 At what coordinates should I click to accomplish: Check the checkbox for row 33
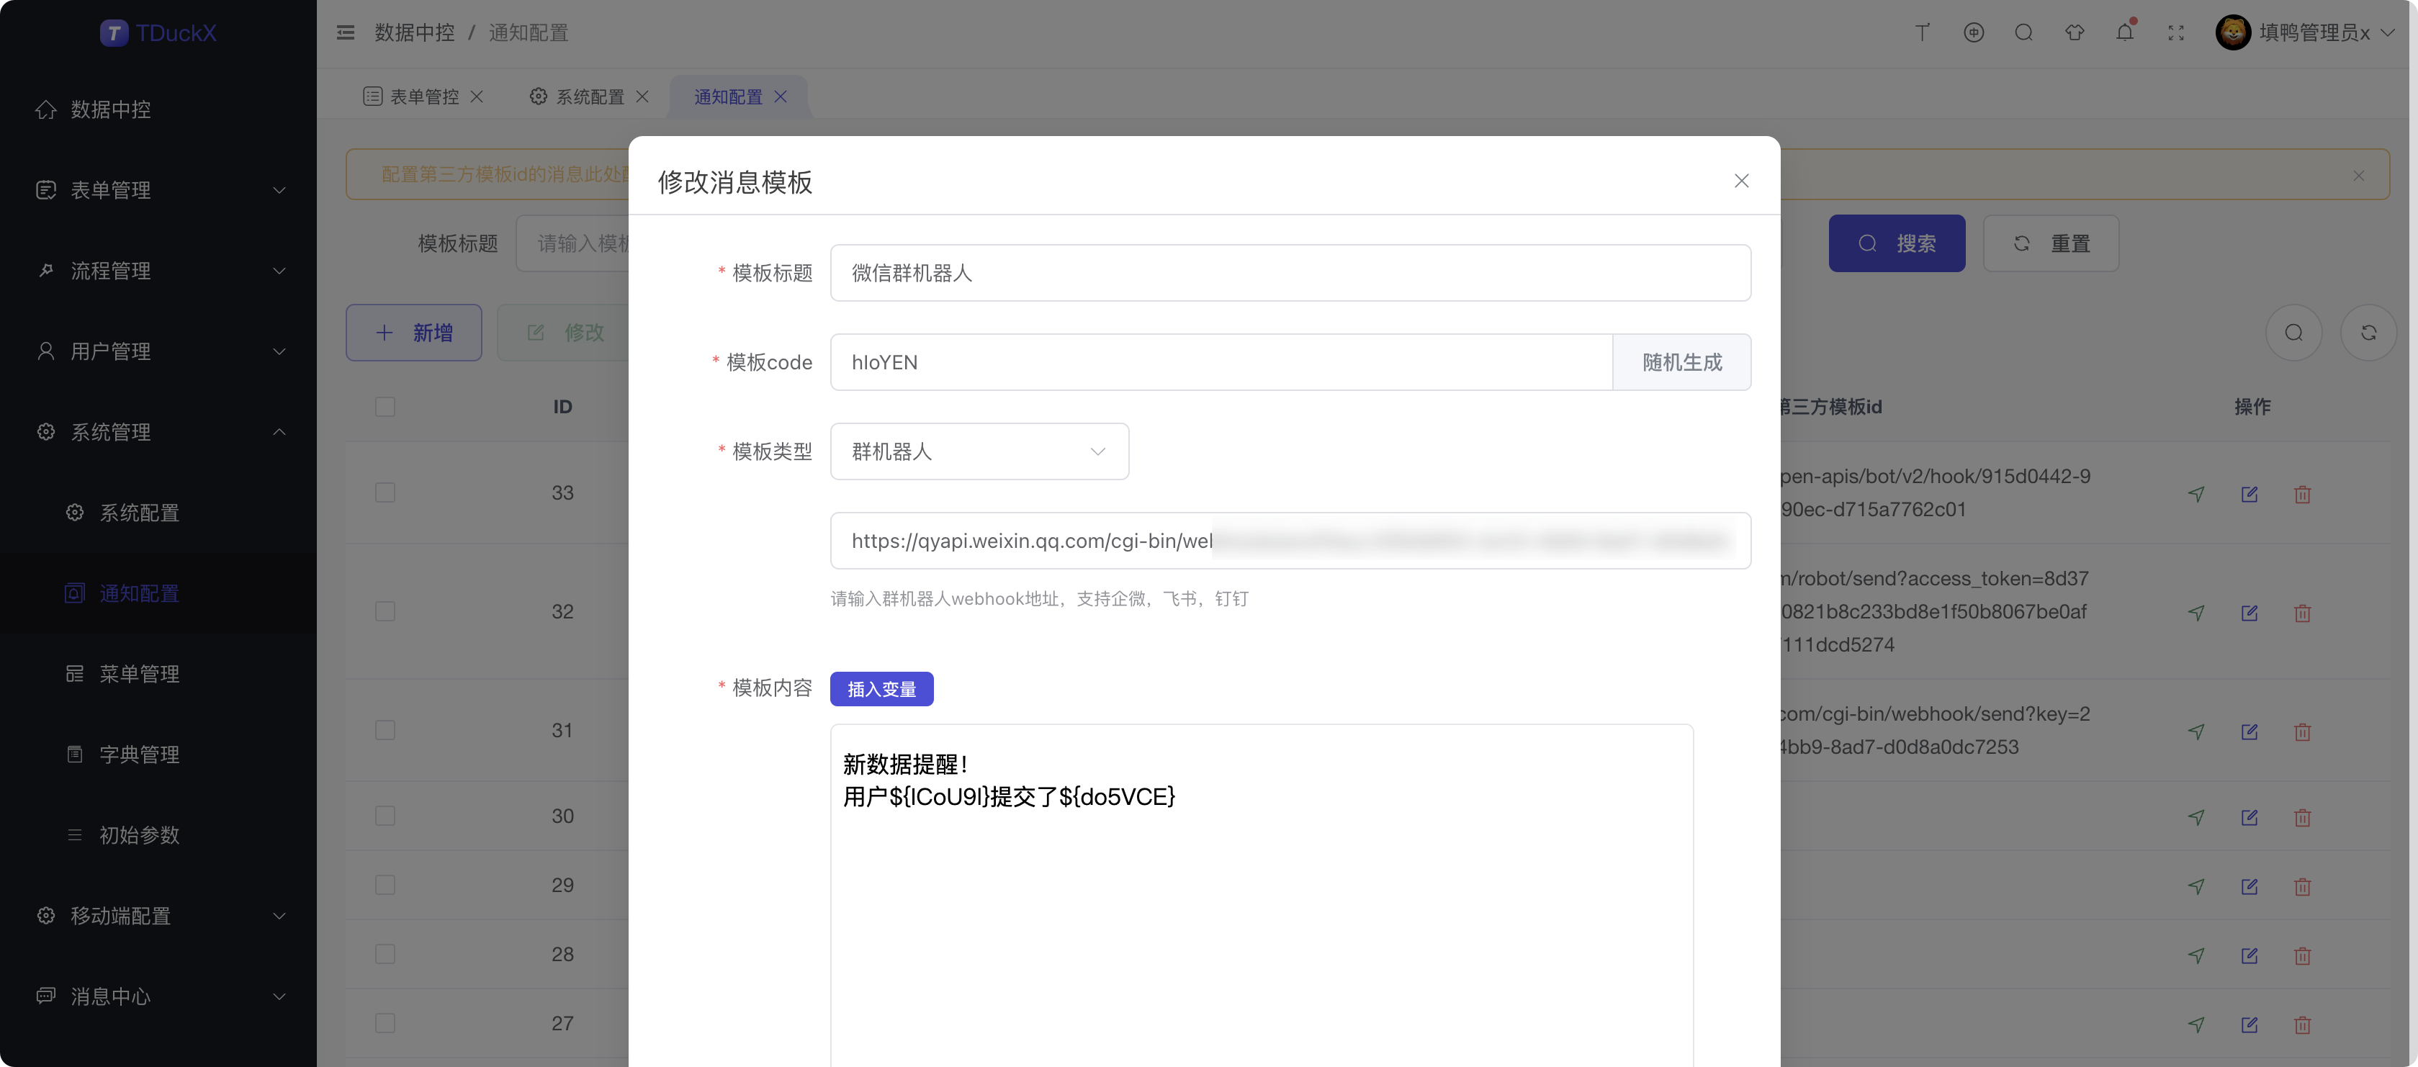[385, 492]
